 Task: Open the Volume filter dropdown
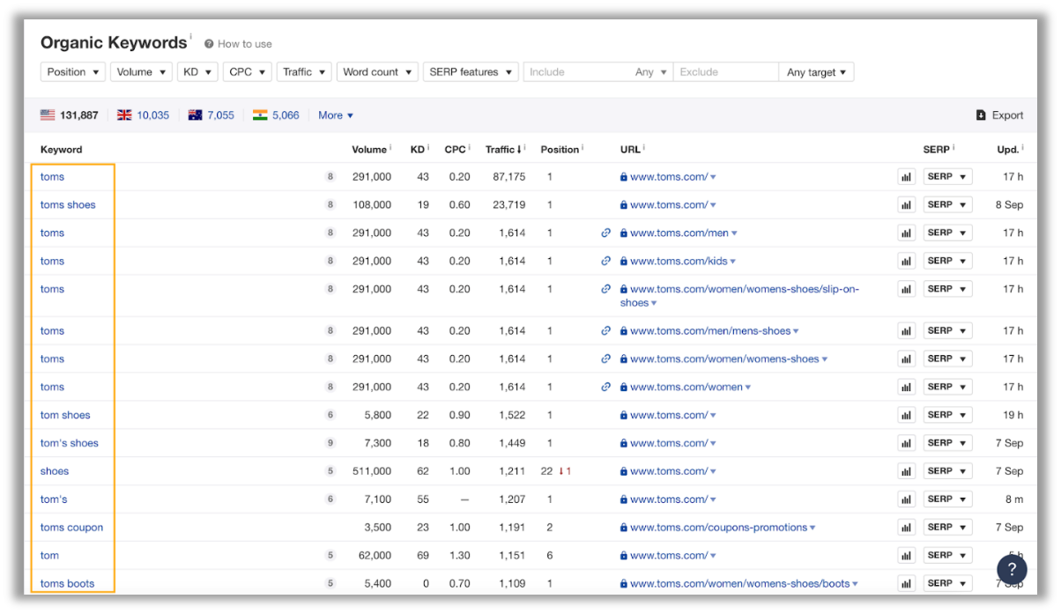tap(141, 72)
